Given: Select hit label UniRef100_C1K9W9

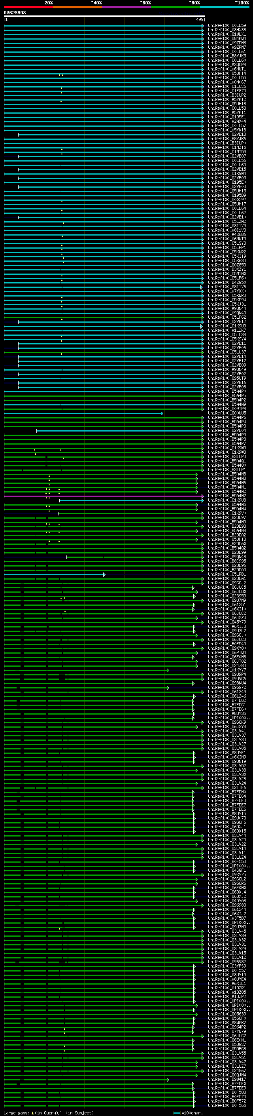Looking at the screenshot, I should 227,449.
